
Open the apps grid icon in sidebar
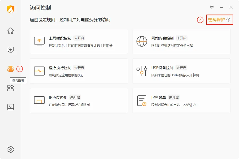(10, 88)
